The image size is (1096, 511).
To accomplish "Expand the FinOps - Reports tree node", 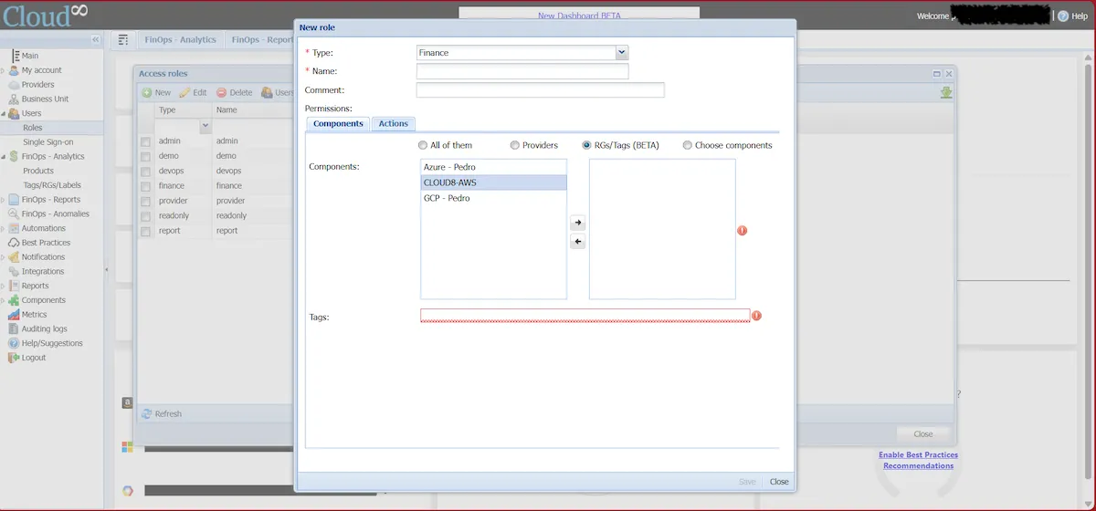I will point(3,200).
